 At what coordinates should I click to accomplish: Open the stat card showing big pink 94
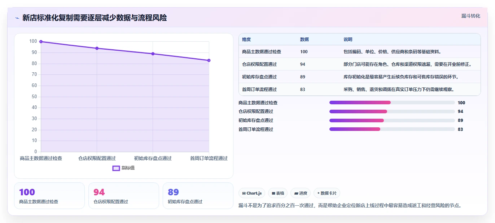pyautogui.click(x=124, y=196)
